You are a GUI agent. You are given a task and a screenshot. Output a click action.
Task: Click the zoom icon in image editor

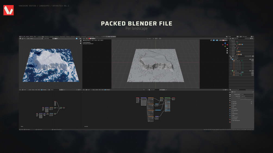pos(81,41)
